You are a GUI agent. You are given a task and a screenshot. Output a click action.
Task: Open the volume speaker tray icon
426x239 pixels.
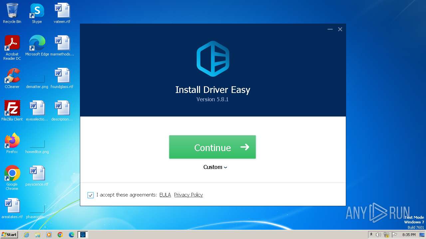click(378, 235)
